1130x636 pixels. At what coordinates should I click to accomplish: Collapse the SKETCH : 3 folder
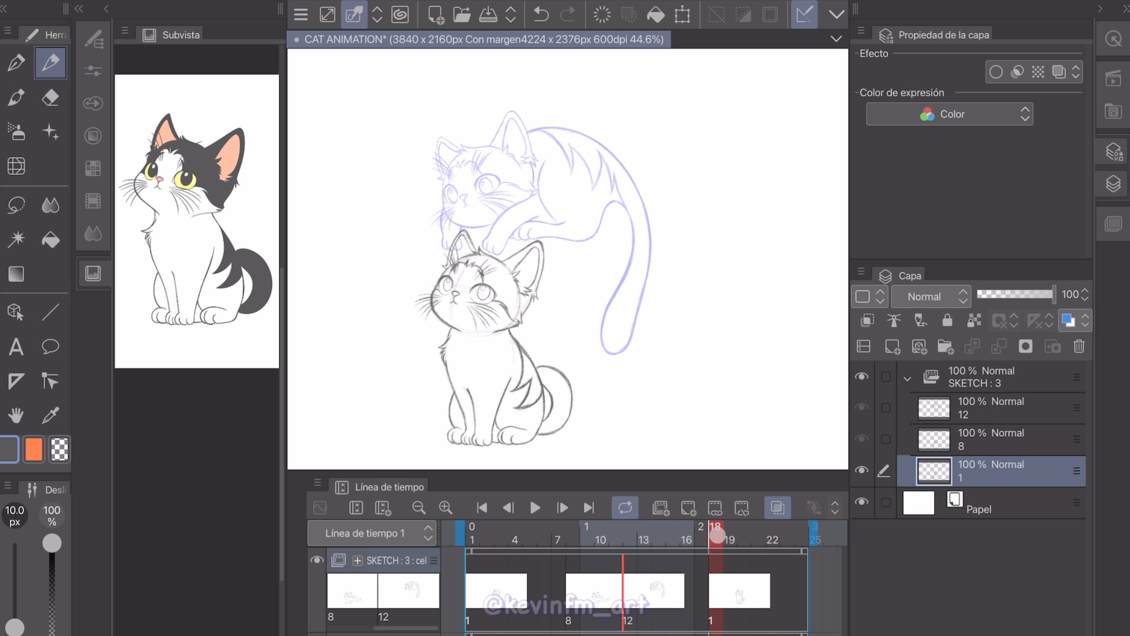click(907, 378)
